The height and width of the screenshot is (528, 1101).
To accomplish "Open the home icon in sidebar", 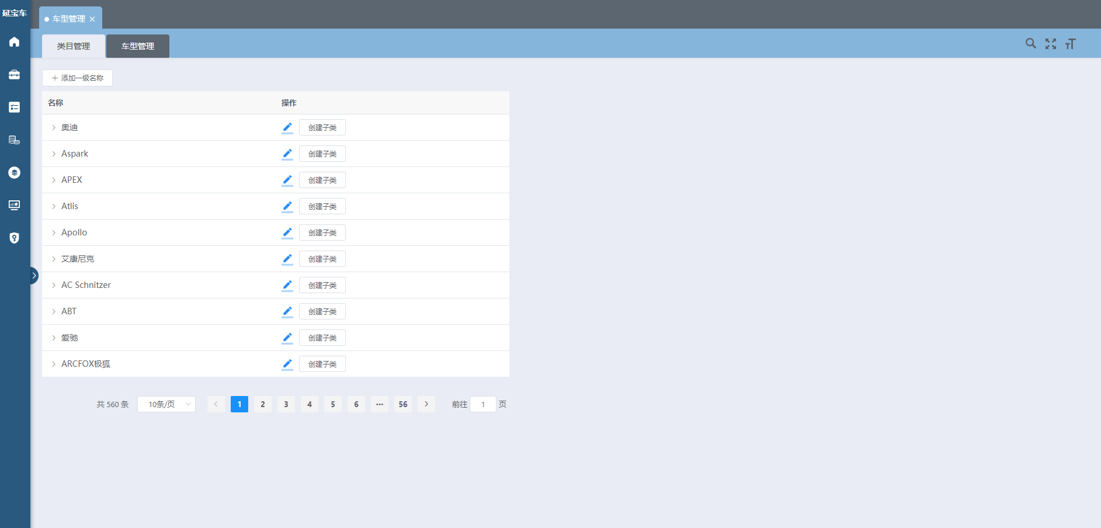I will tap(15, 42).
